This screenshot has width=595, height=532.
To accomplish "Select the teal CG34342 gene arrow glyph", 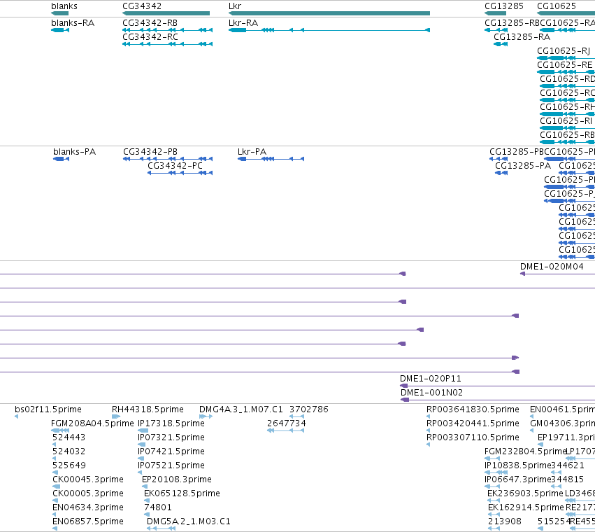I will pos(166,13).
